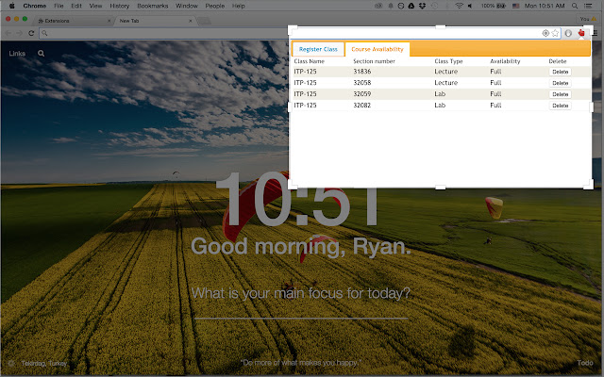Screen dimensions: 604x377
Task: Click the browser forward arrow
Action: 19,33
